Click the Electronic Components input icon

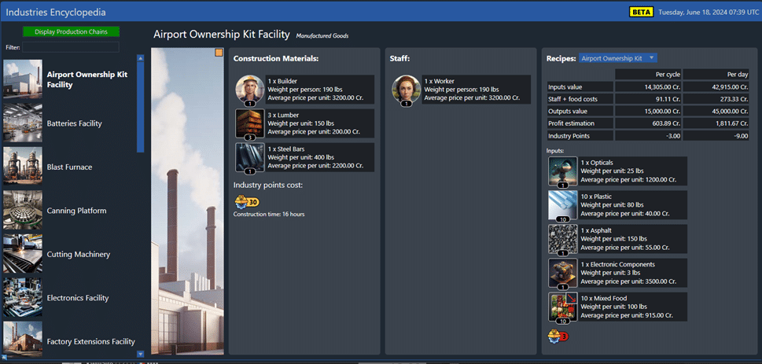(x=562, y=274)
